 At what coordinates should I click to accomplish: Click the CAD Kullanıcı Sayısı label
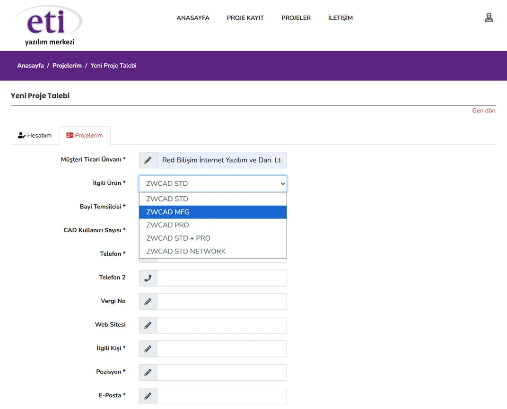(x=95, y=230)
